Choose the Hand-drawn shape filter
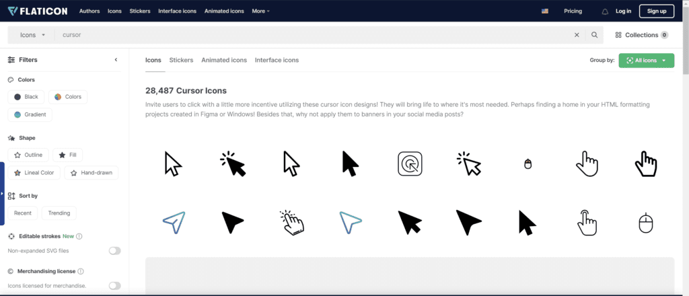 pyautogui.click(x=92, y=173)
